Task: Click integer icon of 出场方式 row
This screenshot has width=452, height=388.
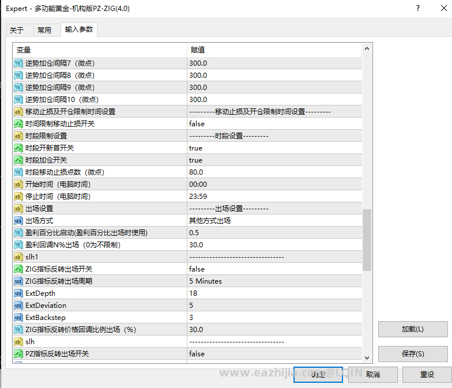Action: pyautogui.click(x=18, y=220)
